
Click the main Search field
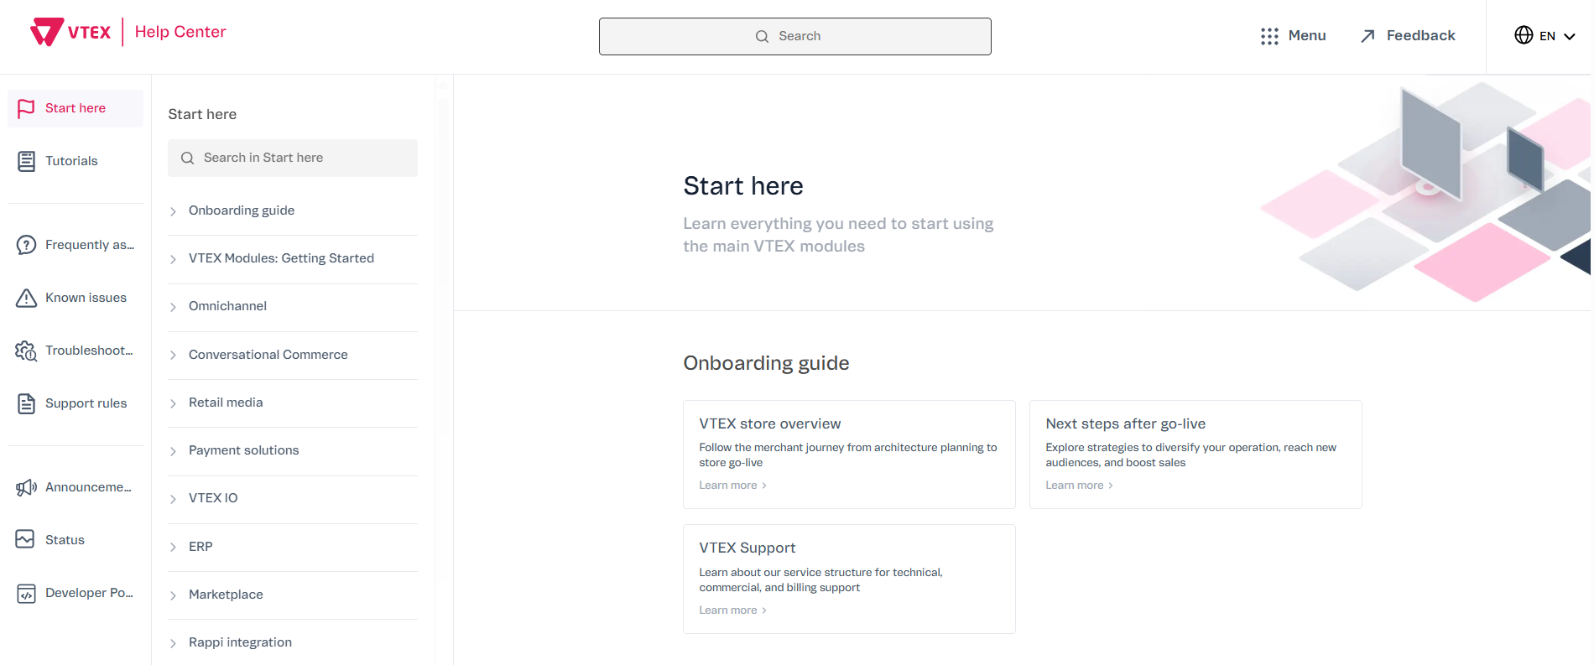click(x=794, y=36)
